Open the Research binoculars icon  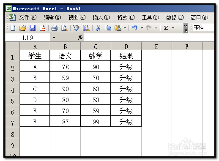coord(86,28)
